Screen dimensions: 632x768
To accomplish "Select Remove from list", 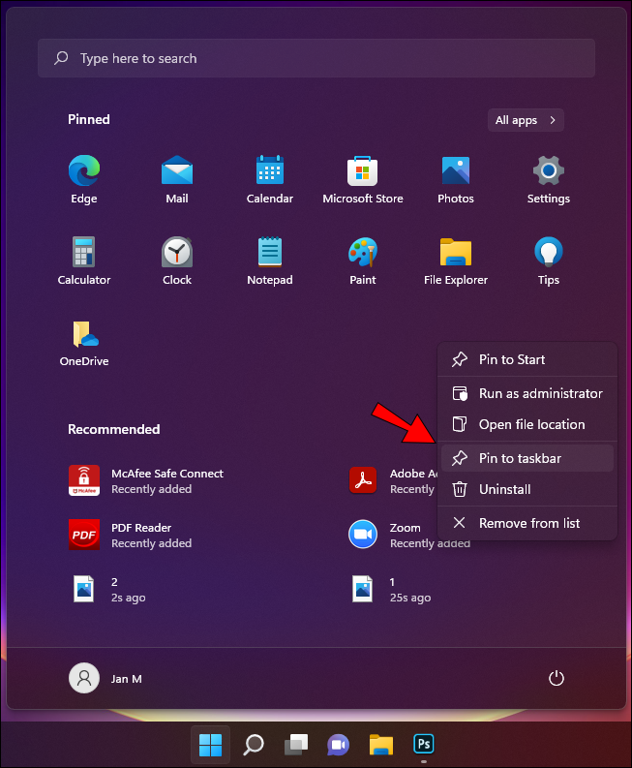I will 527,523.
